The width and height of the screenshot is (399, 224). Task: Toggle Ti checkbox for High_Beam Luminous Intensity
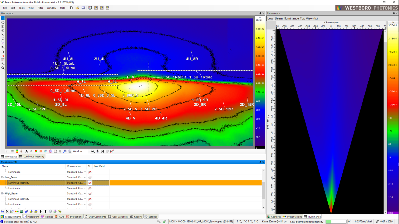point(90,199)
